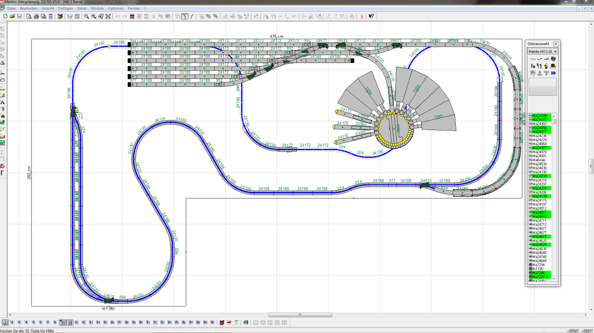
Task: Select Mä24172 in the track list
Action: [x=540, y=120]
